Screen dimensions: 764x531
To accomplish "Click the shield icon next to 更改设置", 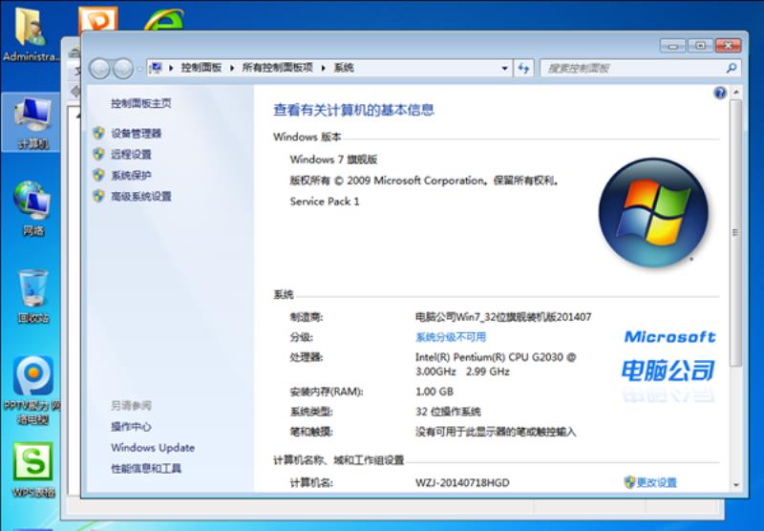I will click(x=629, y=482).
